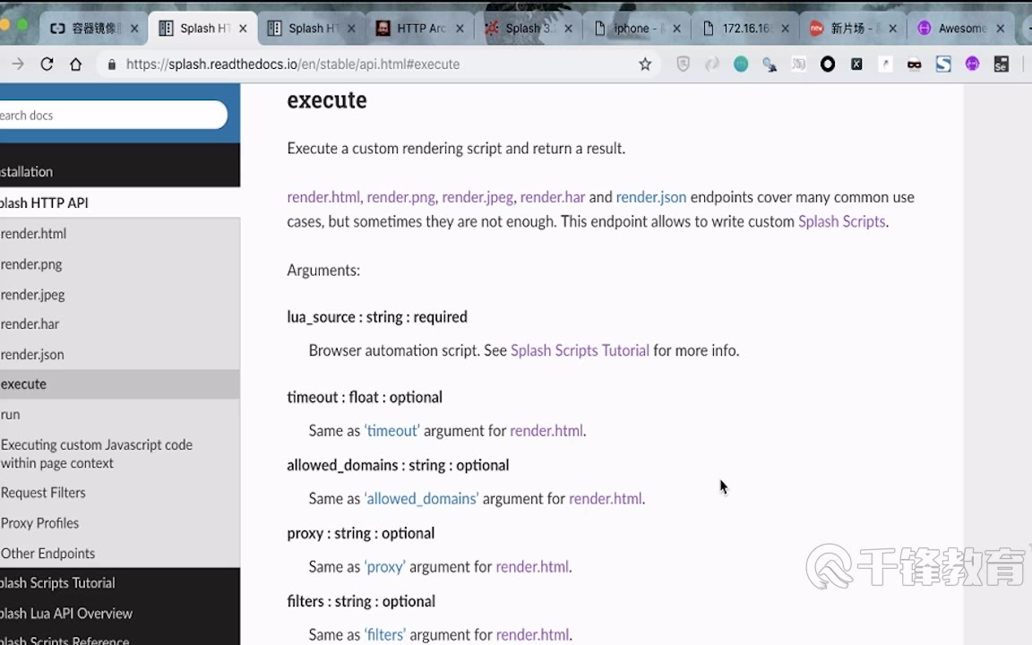Open the Selenium IDE extension icon

[x=1001, y=64]
